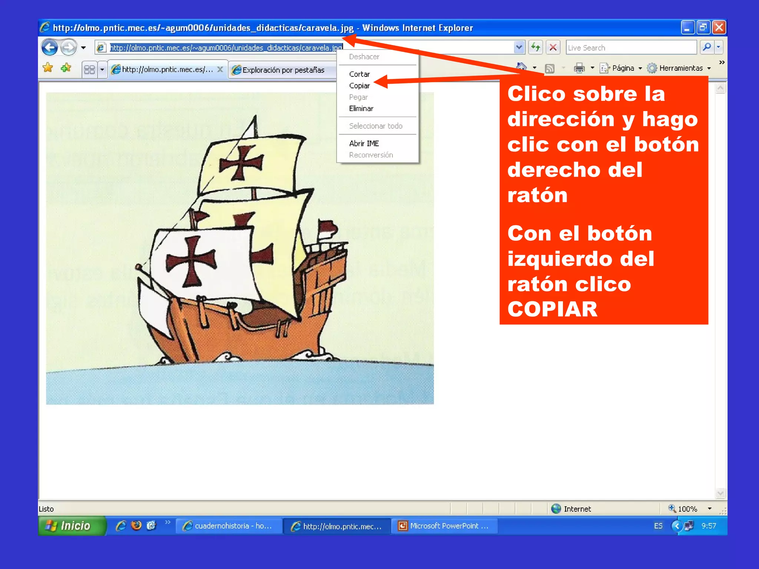Switch to cuadernohistoria taskbar window

tap(229, 526)
